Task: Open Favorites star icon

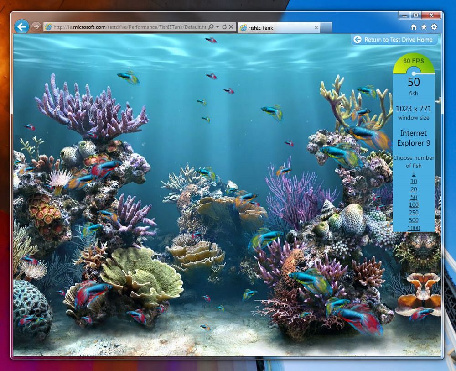Action: click(x=424, y=27)
